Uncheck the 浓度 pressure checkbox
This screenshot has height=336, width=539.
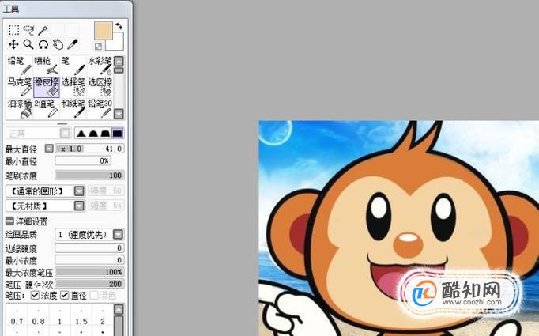click(35, 295)
